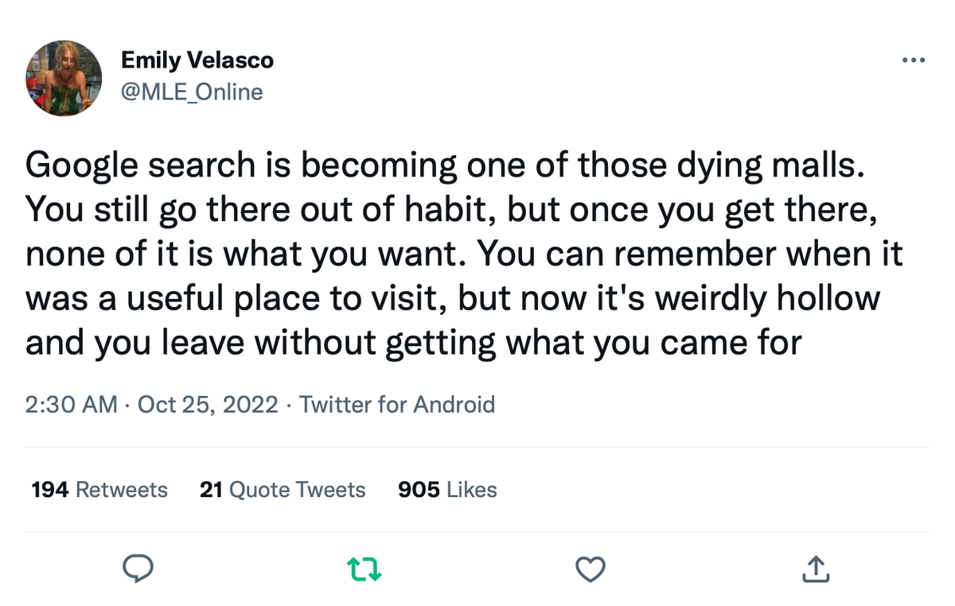Click the ellipsis in the top right corner

click(x=913, y=60)
